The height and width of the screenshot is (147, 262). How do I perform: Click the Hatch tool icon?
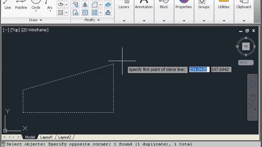(61, 13)
